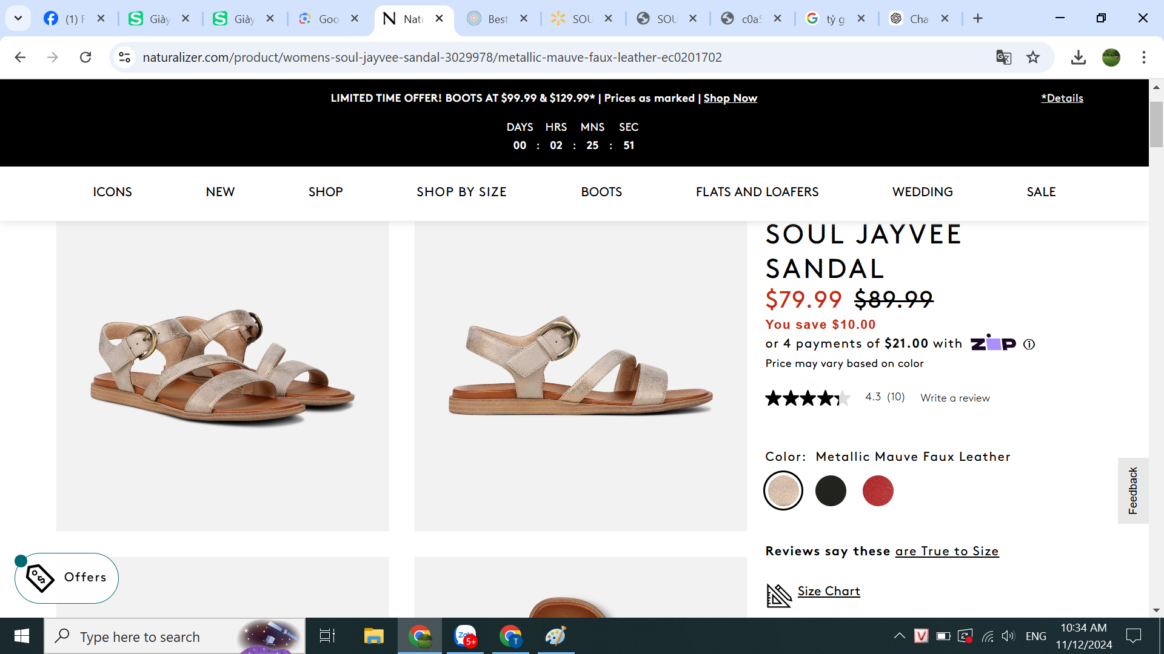
Task: Bookmark this page with star icon
Action: point(1033,58)
